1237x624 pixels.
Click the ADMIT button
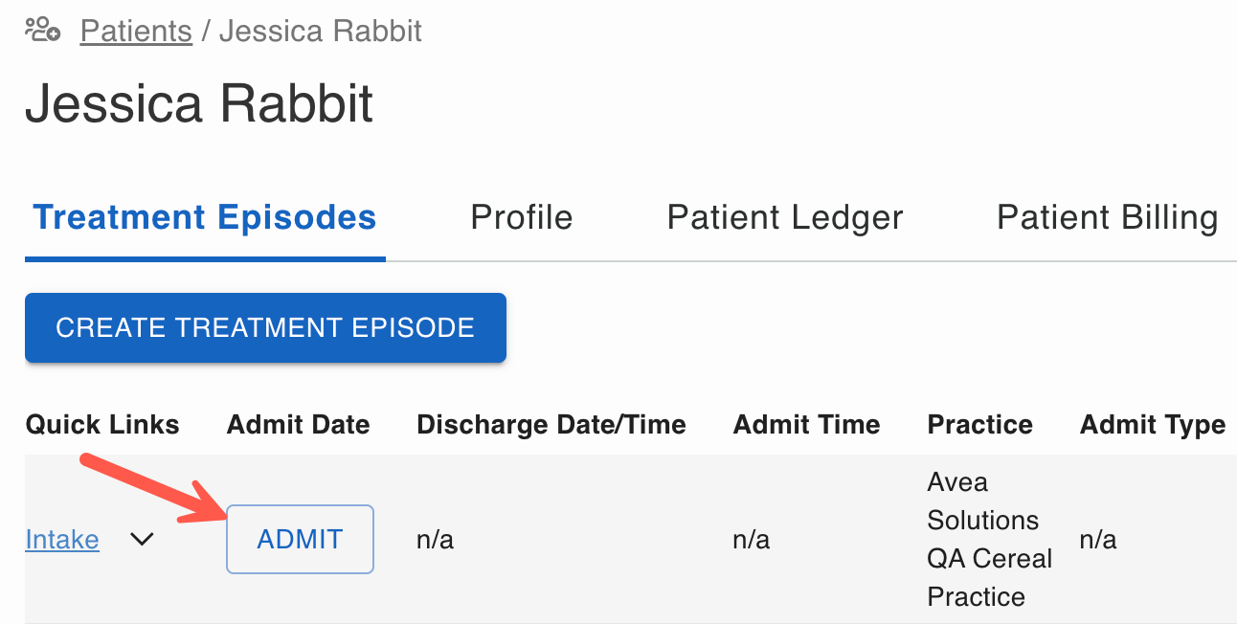pos(300,539)
